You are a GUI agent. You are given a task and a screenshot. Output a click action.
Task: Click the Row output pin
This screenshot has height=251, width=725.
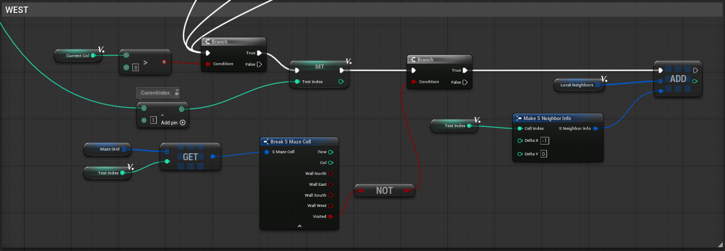330,152
